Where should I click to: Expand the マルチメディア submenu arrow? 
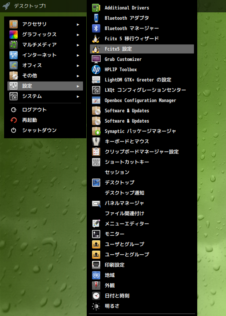click(x=78, y=45)
